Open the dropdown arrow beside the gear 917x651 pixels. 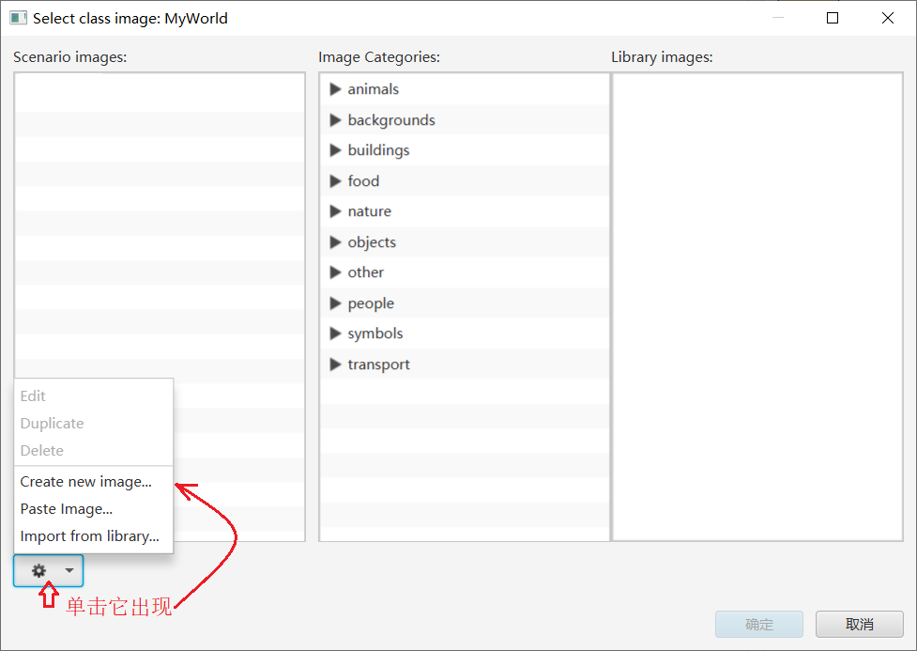coord(69,570)
